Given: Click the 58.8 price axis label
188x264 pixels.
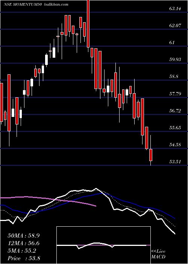Looking at the screenshot, I should point(174,77).
